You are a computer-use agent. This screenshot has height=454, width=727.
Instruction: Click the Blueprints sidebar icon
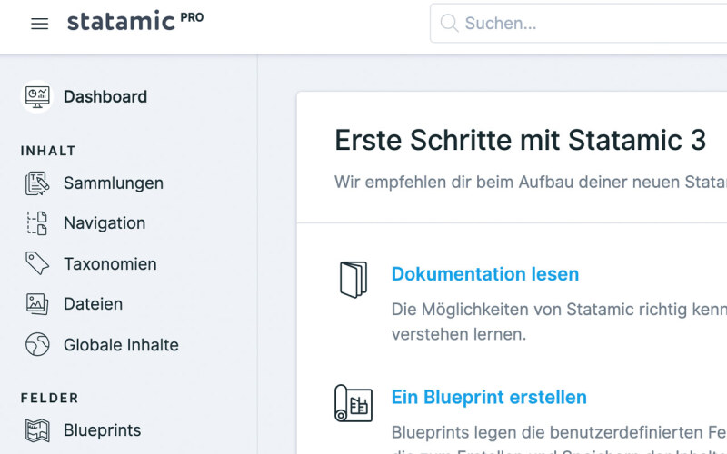[x=37, y=430]
